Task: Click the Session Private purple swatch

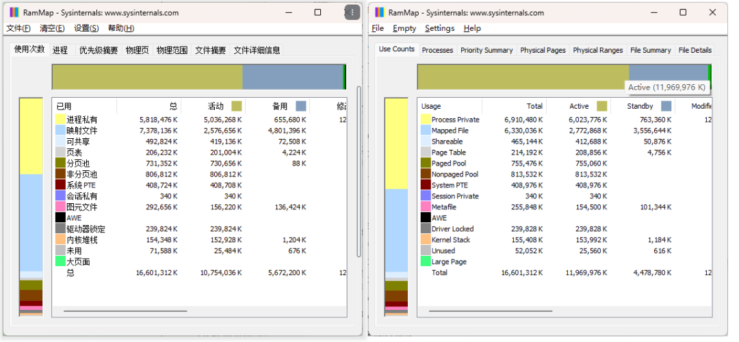Action: (426, 196)
